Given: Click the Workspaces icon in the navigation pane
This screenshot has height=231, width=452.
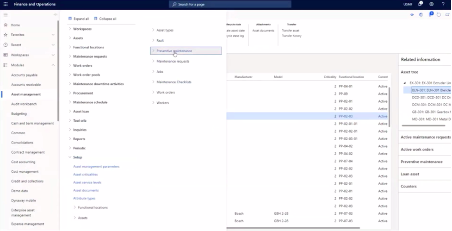Looking at the screenshot, I should [x=6, y=55].
